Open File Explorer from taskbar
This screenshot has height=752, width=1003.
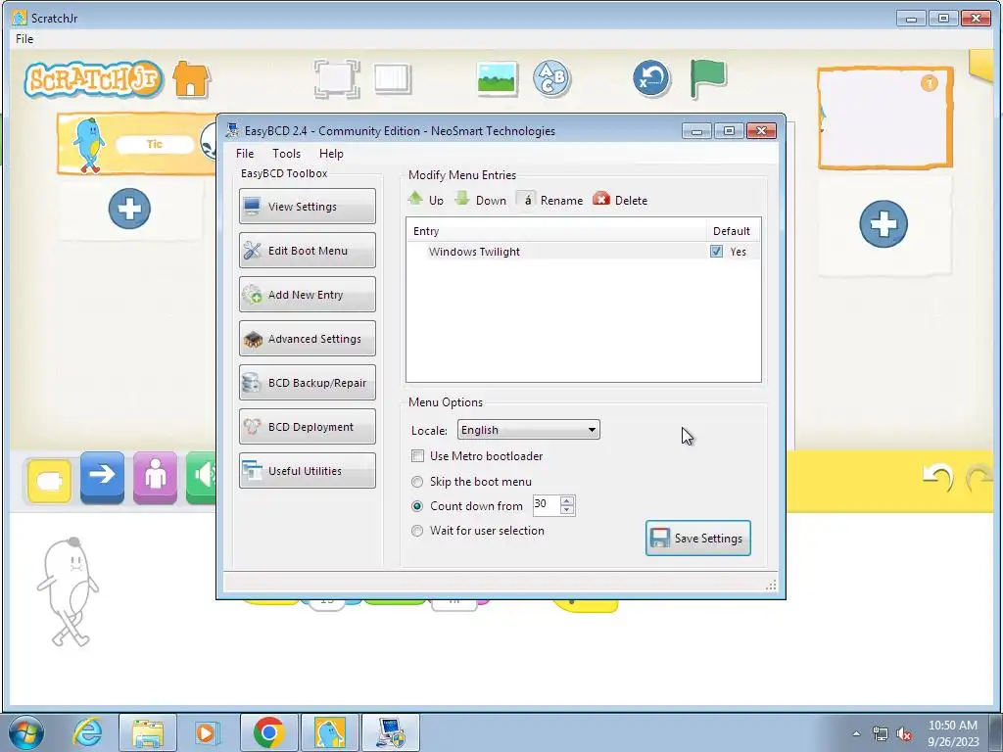[148, 732]
